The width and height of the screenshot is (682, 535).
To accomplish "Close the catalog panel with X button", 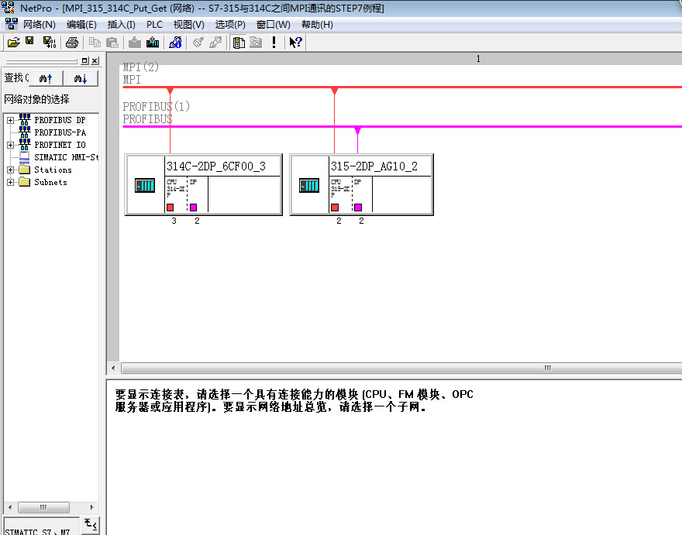I will (95, 61).
